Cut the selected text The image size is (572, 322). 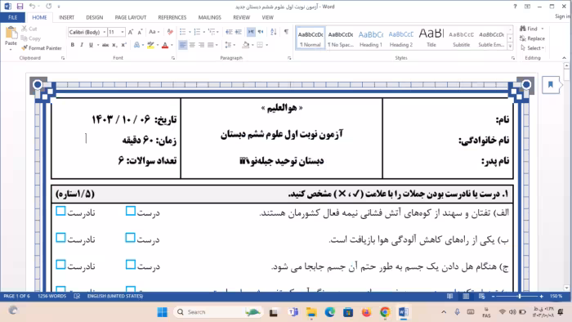tap(29, 29)
